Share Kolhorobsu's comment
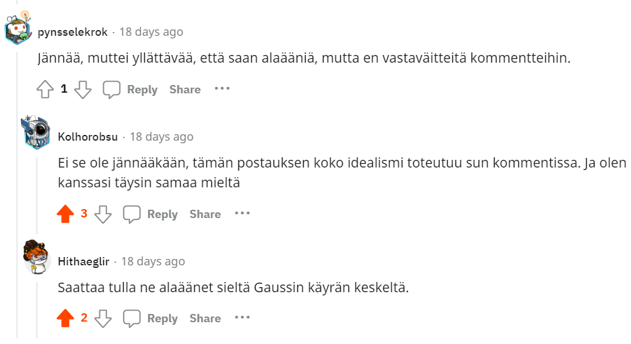The image size is (631, 344). (205, 214)
